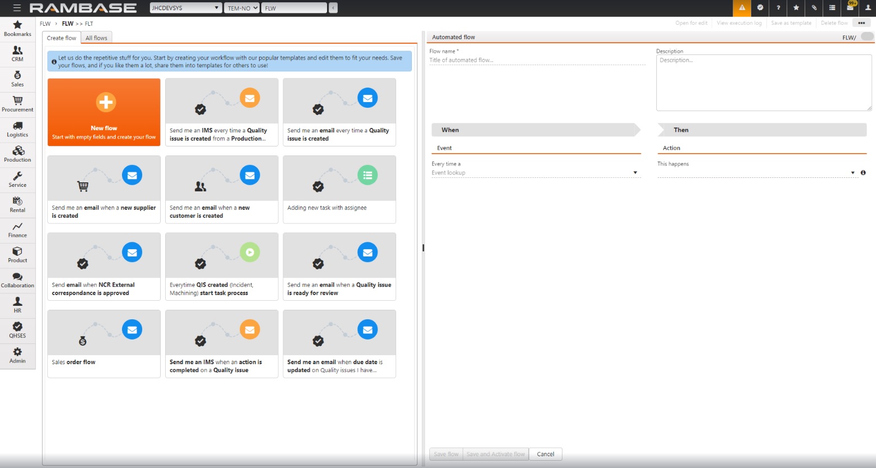Expand the Event lookup dropdown
Viewport: 876px width, 468px height.
pyautogui.click(x=635, y=173)
